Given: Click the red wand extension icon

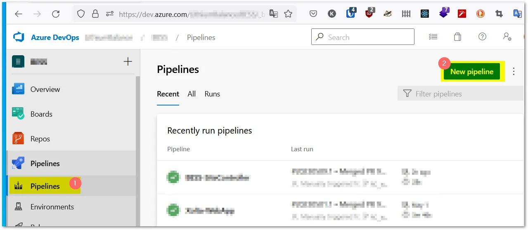Looking at the screenshot, I should [462, 14].
